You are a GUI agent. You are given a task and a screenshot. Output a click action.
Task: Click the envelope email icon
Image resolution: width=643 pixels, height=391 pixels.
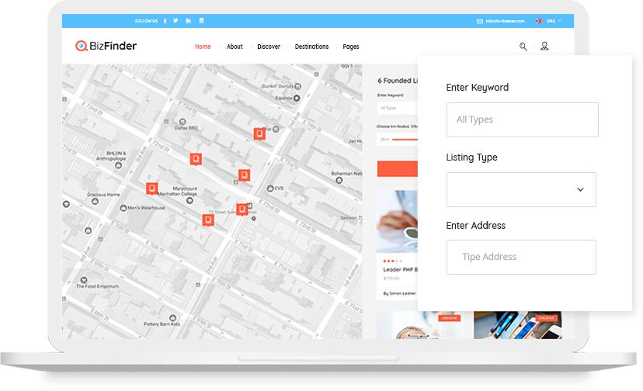pyautogui.click(x=480, y=21)
